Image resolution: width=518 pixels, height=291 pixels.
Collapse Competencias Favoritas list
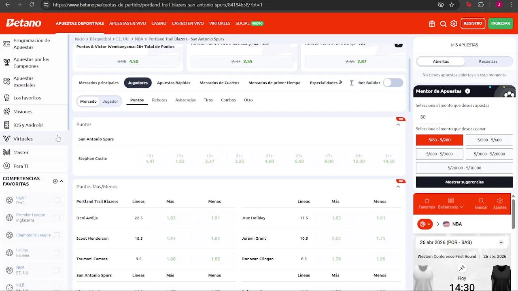tap(62, 181)
